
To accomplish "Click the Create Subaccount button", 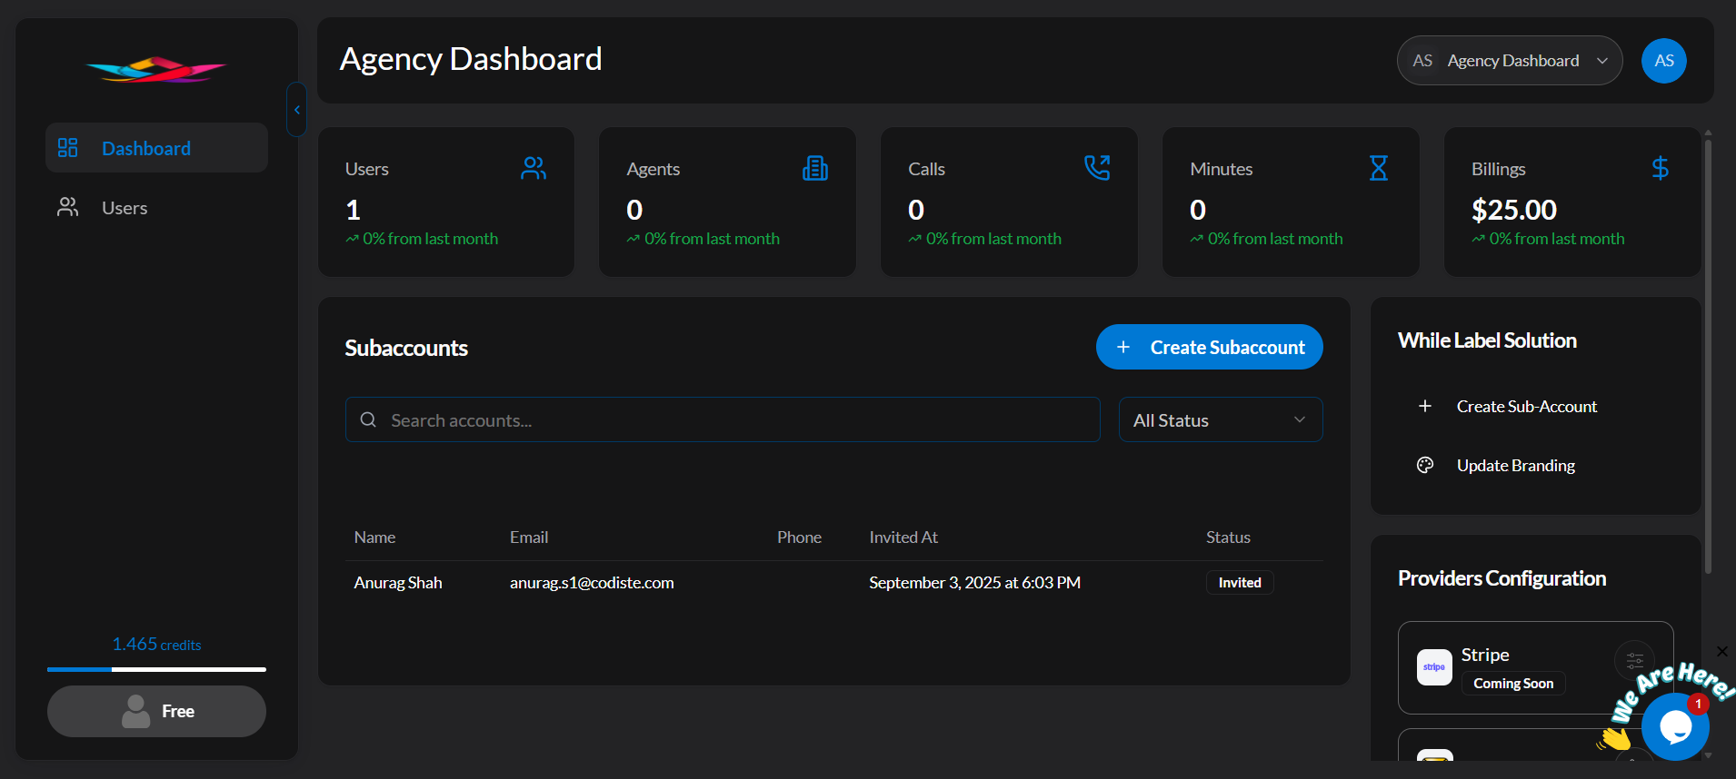I will click(x=1209, y=347).
